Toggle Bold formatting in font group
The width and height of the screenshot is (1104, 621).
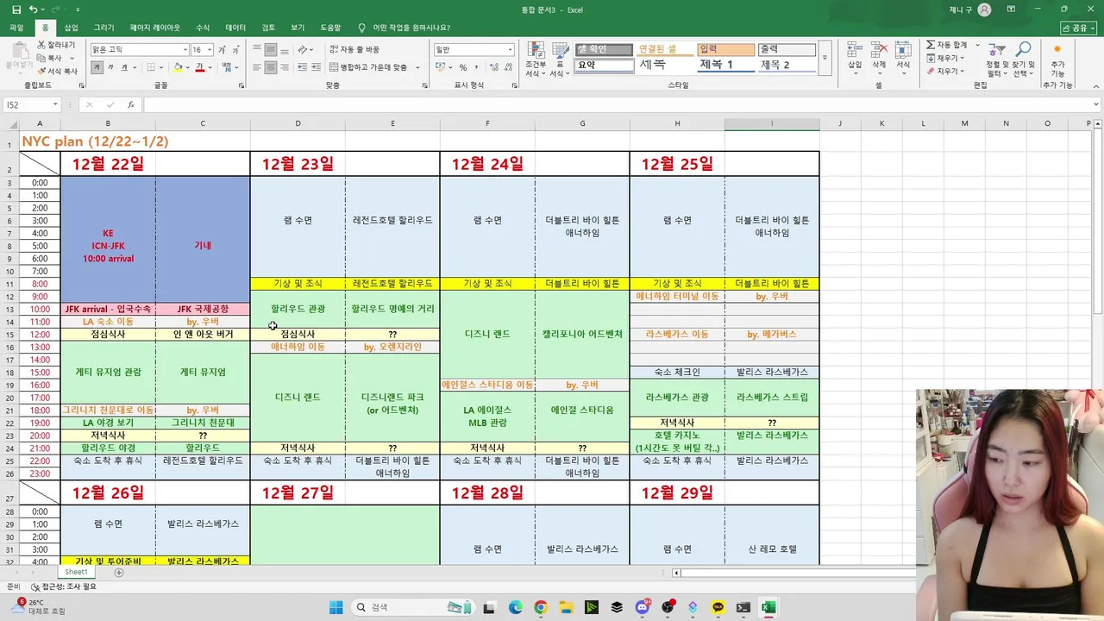pyautogui.click(x=97, y=67)
